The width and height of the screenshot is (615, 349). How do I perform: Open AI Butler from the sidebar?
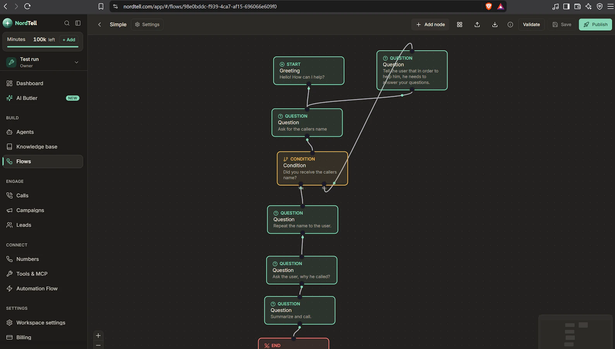43,98
